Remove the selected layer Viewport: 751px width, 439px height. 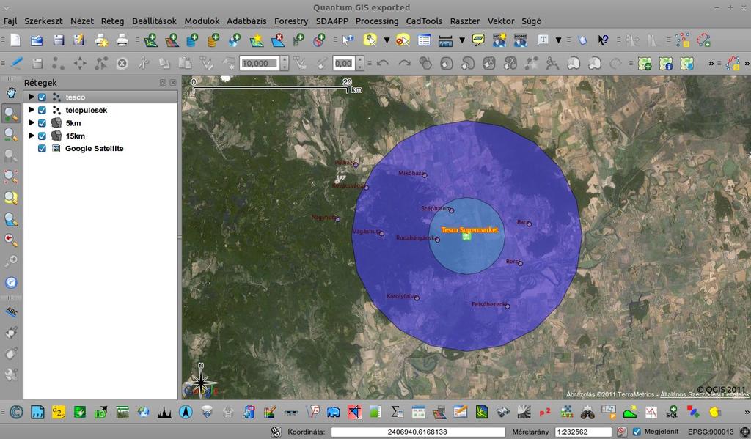(277, 40)
